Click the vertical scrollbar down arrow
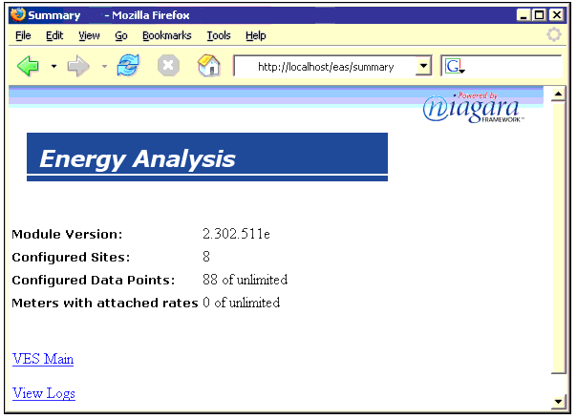The width and height of the screenshot is (577, 419). tap(560, 401)
